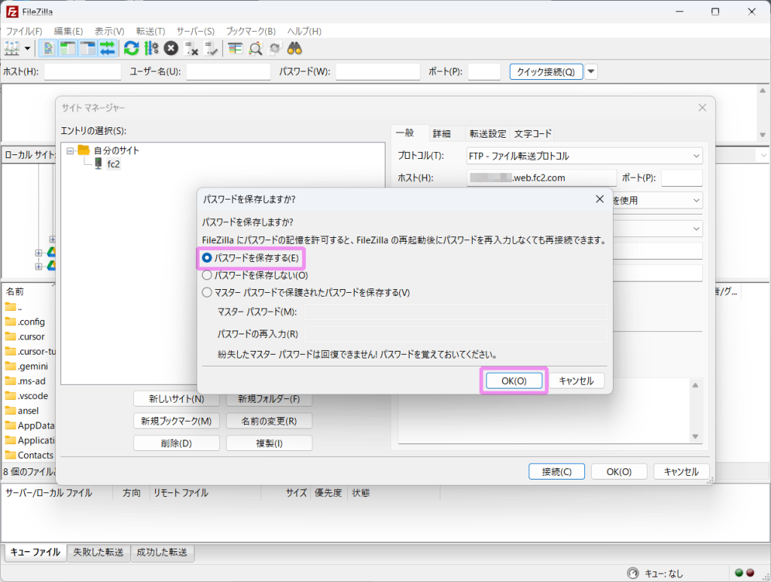771x582 pixels.
Task: Toggle transfer queue display icon
Action: 107,48
